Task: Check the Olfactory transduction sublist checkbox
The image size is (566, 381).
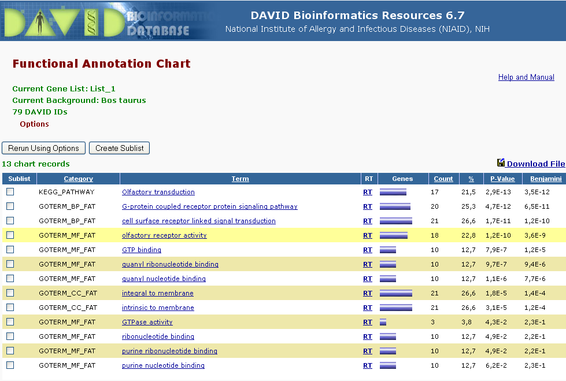Action: click(x=10, y=192)
